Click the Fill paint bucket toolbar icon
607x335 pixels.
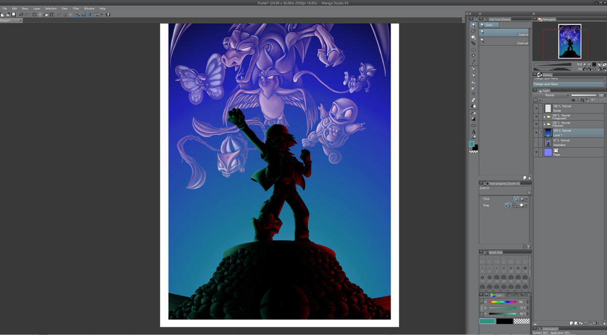coord(46,15)
